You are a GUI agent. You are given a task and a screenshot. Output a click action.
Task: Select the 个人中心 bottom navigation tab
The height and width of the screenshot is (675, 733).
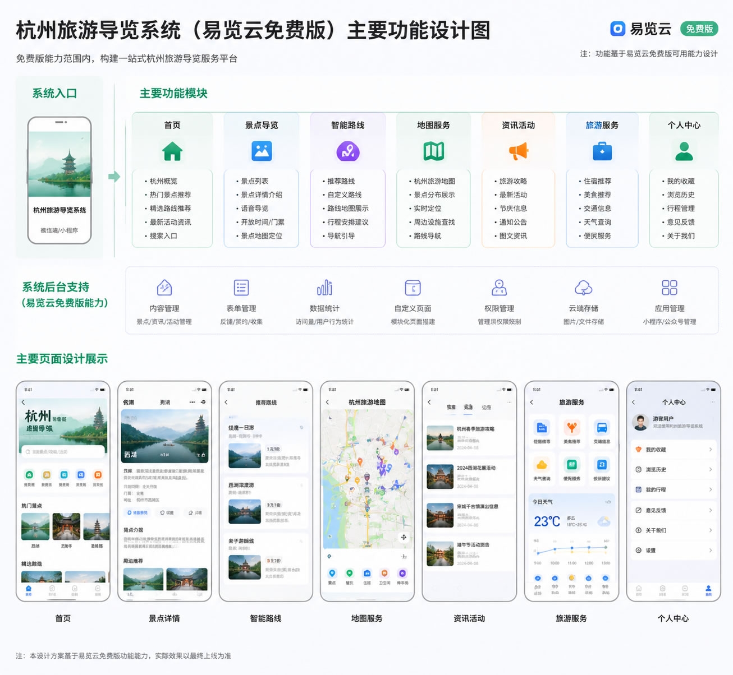(708, 590)
